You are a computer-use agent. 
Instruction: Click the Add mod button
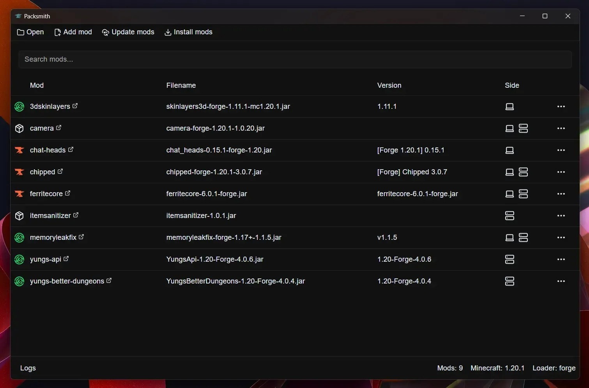point(73,32)
